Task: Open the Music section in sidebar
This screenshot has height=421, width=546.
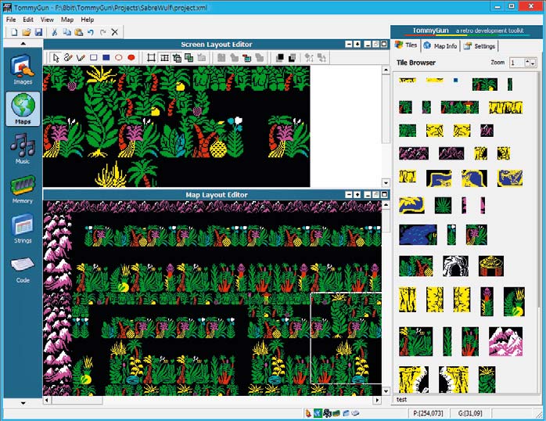Action: 23,149
